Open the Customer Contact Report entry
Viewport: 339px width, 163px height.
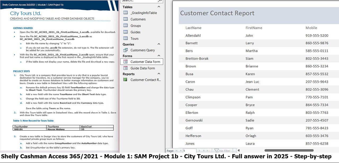tap(146, 80)
